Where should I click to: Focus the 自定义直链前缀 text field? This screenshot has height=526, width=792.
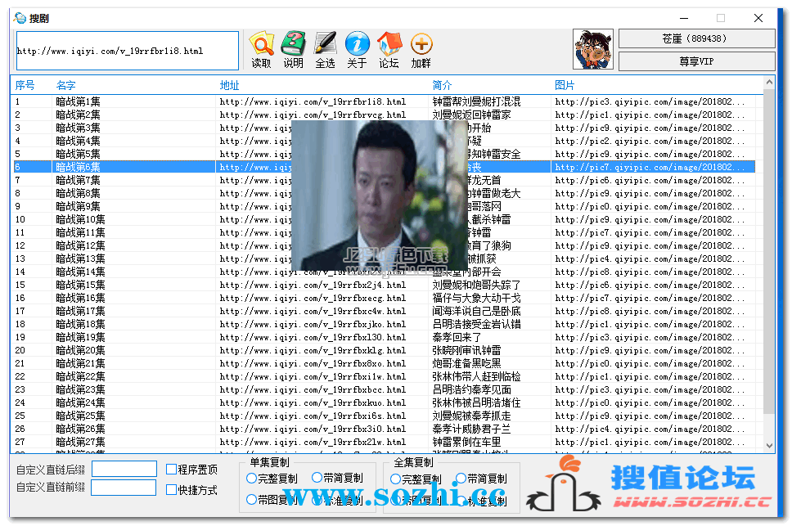tap(124, 488)
